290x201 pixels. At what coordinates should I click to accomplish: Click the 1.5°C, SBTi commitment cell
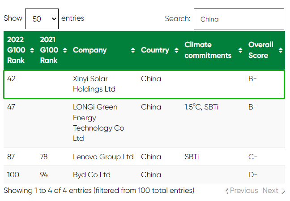tap(201, 107)
